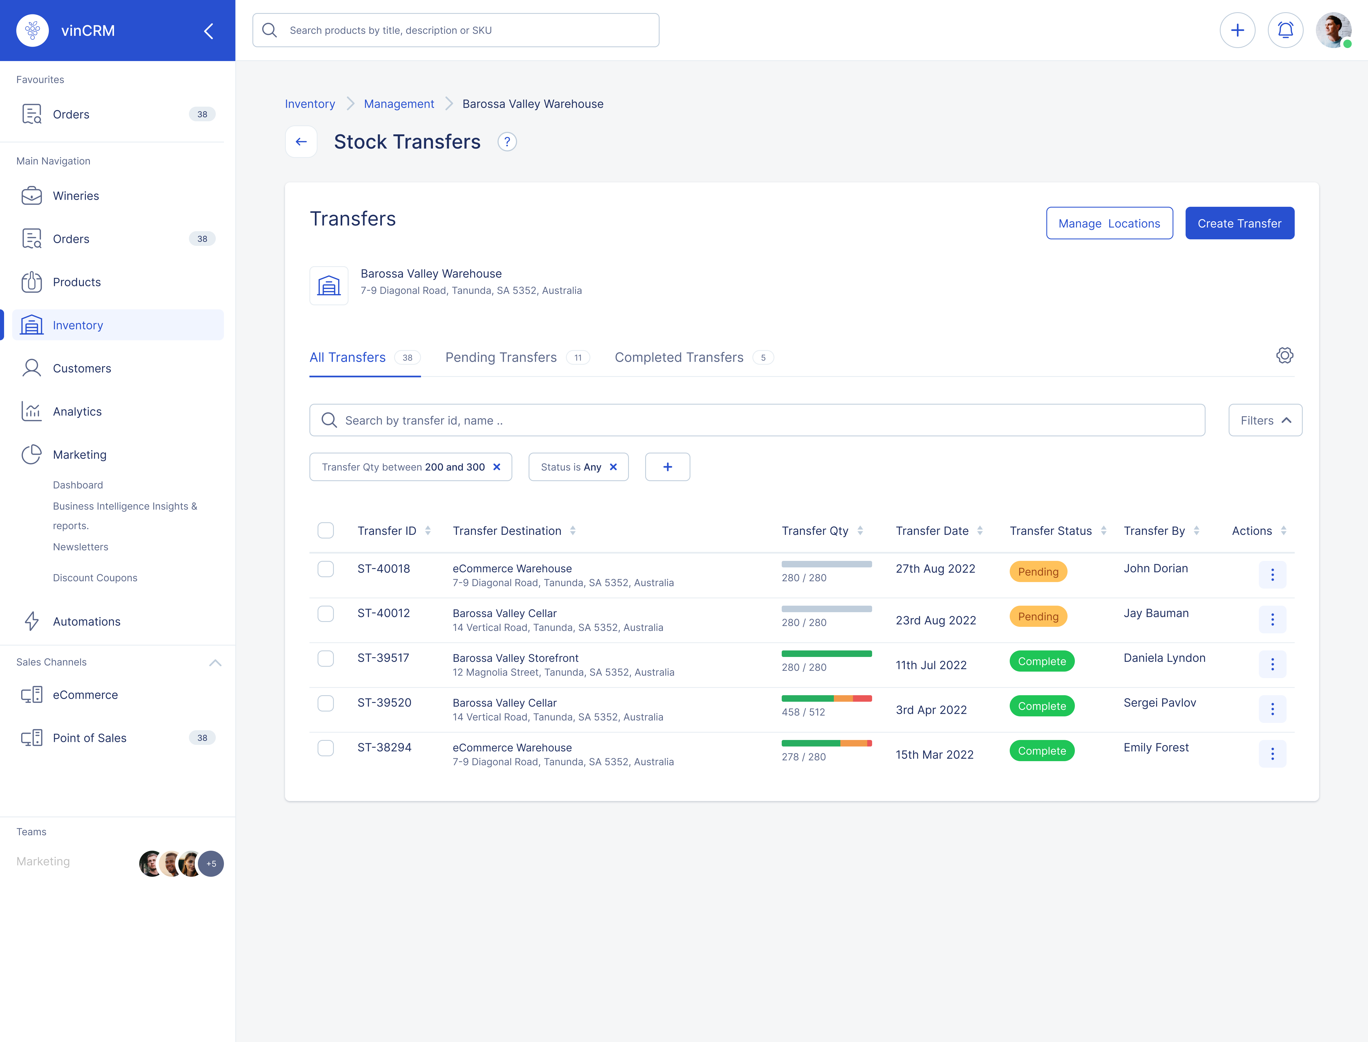The height and width of the screenshot is (1042, 1368).
Task: Click the eCommerce devices icon
Action: tap(32, 695)
